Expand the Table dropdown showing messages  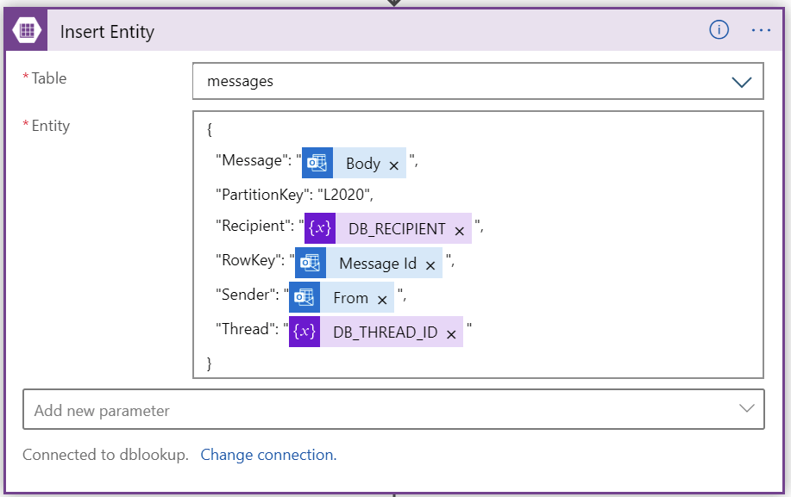point(478,81)
